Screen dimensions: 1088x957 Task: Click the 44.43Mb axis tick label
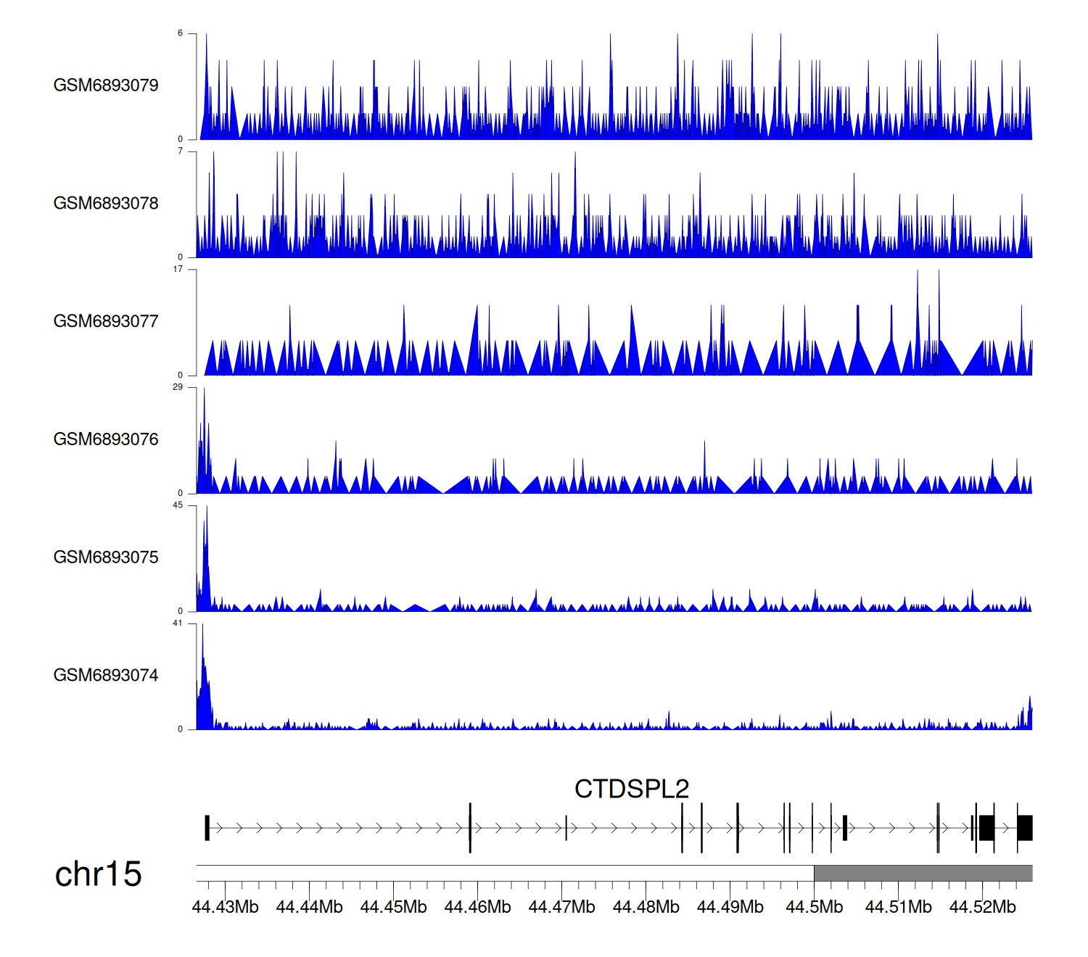pos(225,907)
